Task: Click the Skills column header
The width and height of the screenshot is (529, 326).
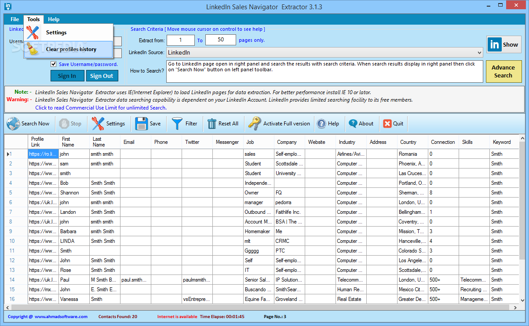Action: point(474,142)
